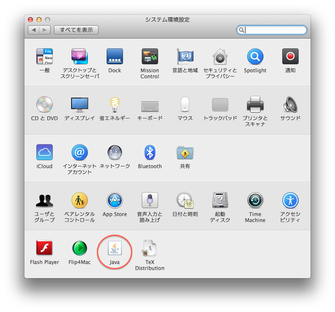Focus the toolbar search field

coord(272,30)
